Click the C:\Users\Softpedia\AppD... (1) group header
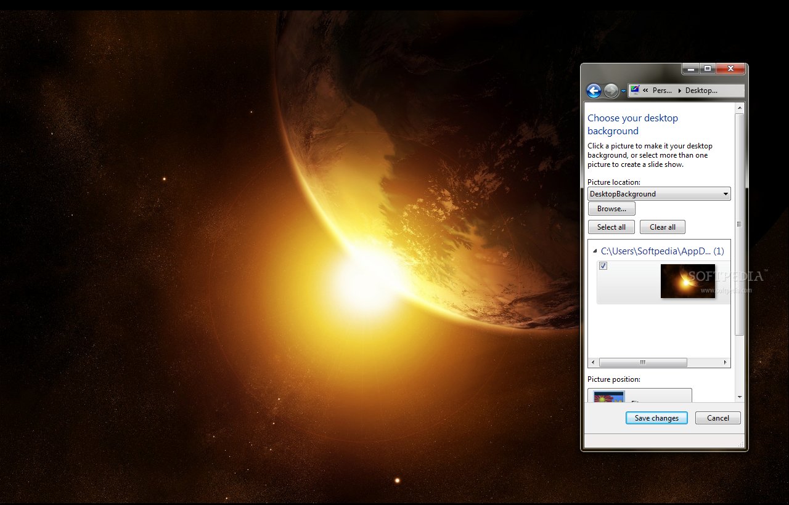 [662, 251]
